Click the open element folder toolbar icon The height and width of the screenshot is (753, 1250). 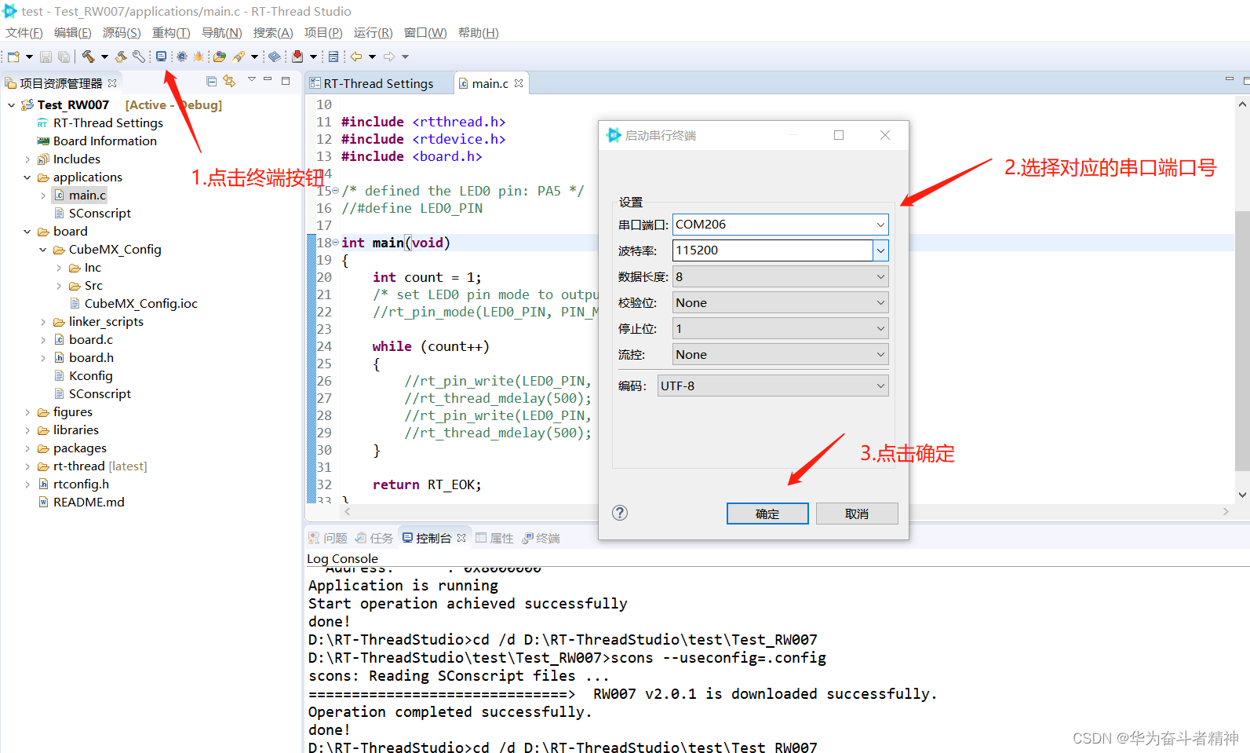(220, 57)
